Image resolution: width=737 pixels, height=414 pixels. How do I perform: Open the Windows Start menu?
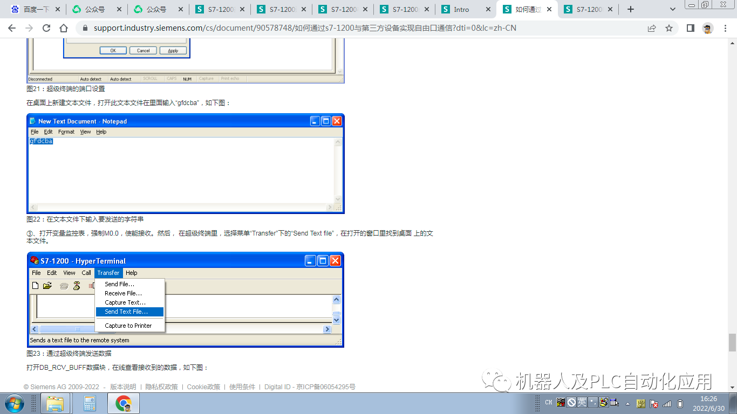[x=13, y=403]
